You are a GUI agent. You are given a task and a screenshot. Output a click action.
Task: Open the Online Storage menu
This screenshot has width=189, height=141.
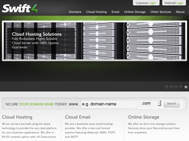135,12
